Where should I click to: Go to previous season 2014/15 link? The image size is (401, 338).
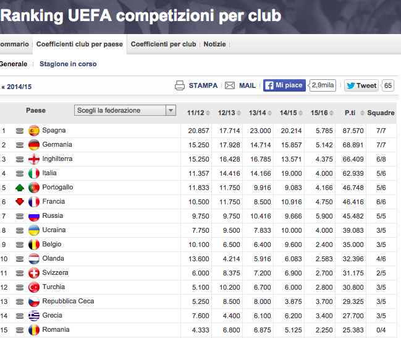(x=17, y=87)
